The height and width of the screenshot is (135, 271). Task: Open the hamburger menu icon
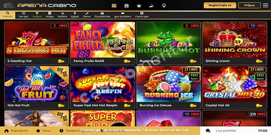click(x=266, y=5)
